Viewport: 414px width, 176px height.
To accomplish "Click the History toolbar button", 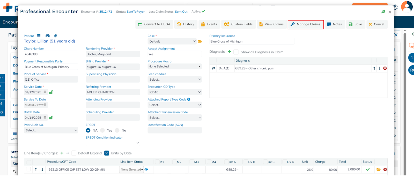I will [x=186, y=24].
